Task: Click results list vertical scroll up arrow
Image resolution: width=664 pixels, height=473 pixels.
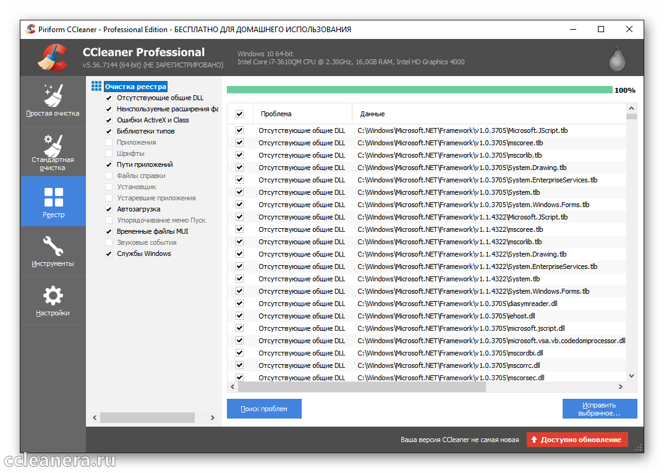Action: point(631,108)
